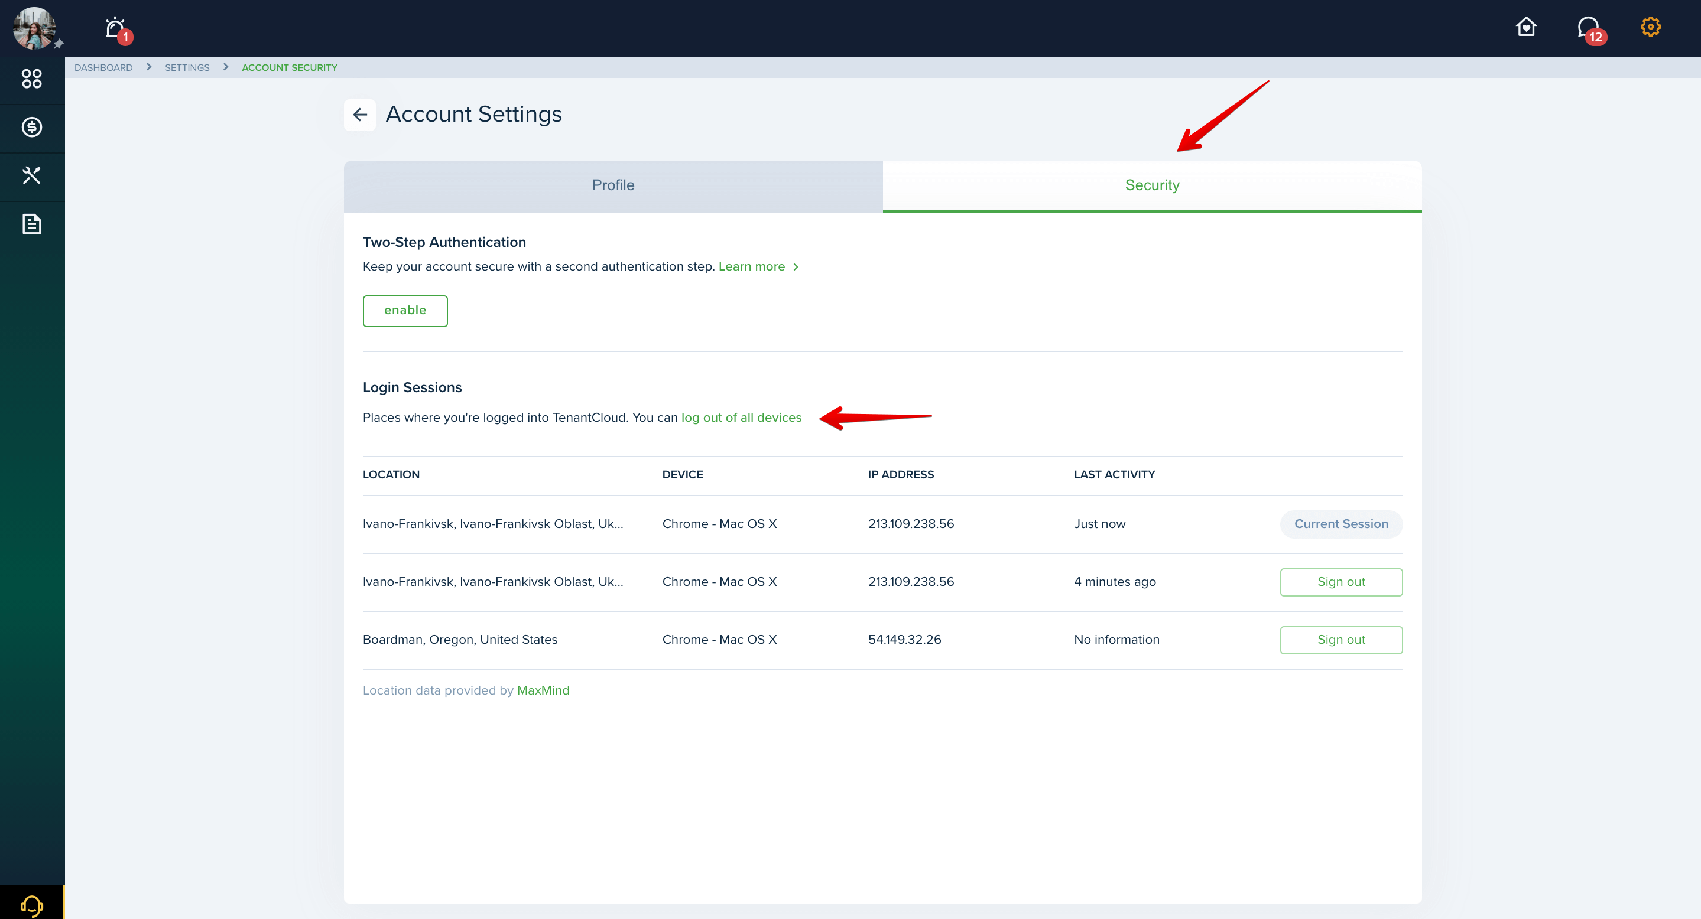Click the No information activity cell
This screenshot has height=919, width=1701.
[x=1116, y=640]
